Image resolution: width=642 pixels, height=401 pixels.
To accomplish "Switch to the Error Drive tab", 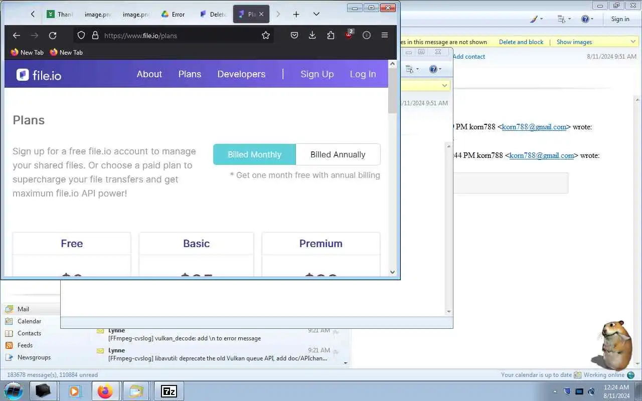I will (x=174, y=14).
